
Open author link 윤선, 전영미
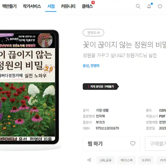pyautogui.click(x=91, y=66)
